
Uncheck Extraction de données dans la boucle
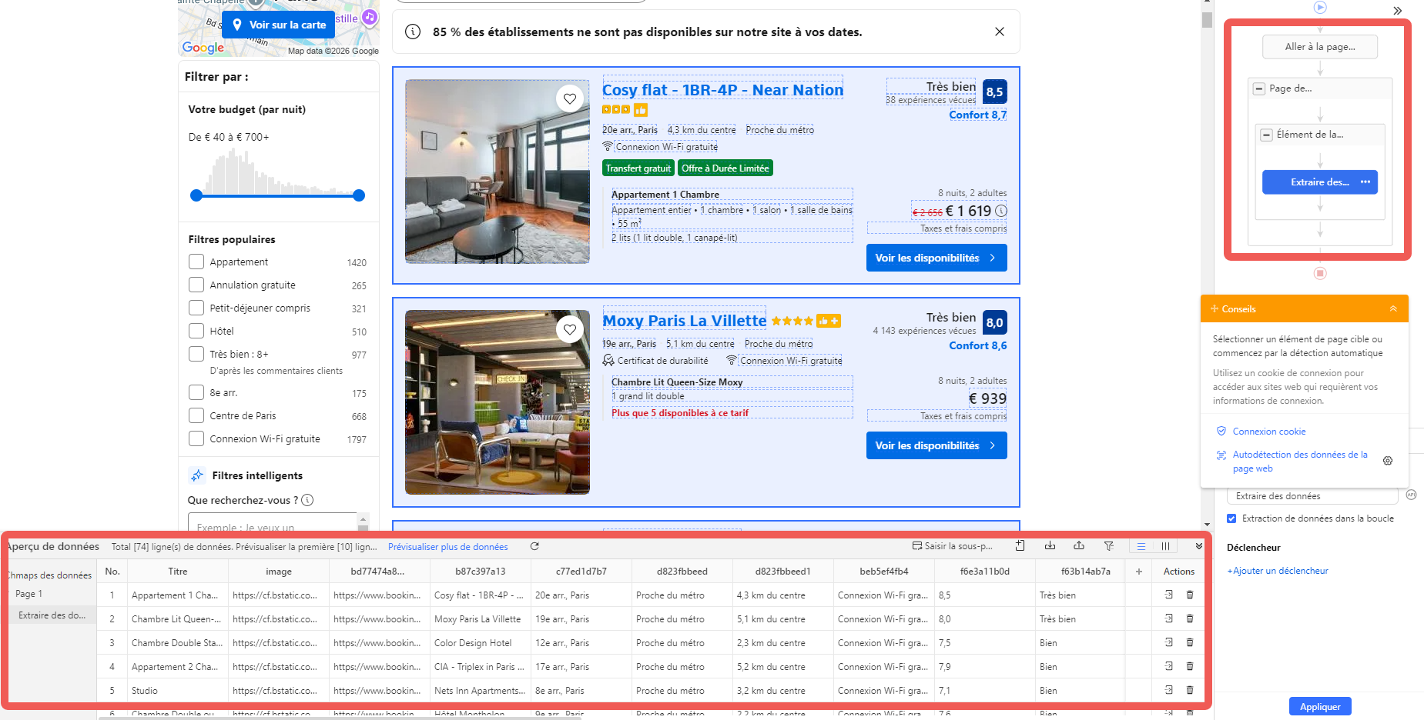tap(1231, 518)
